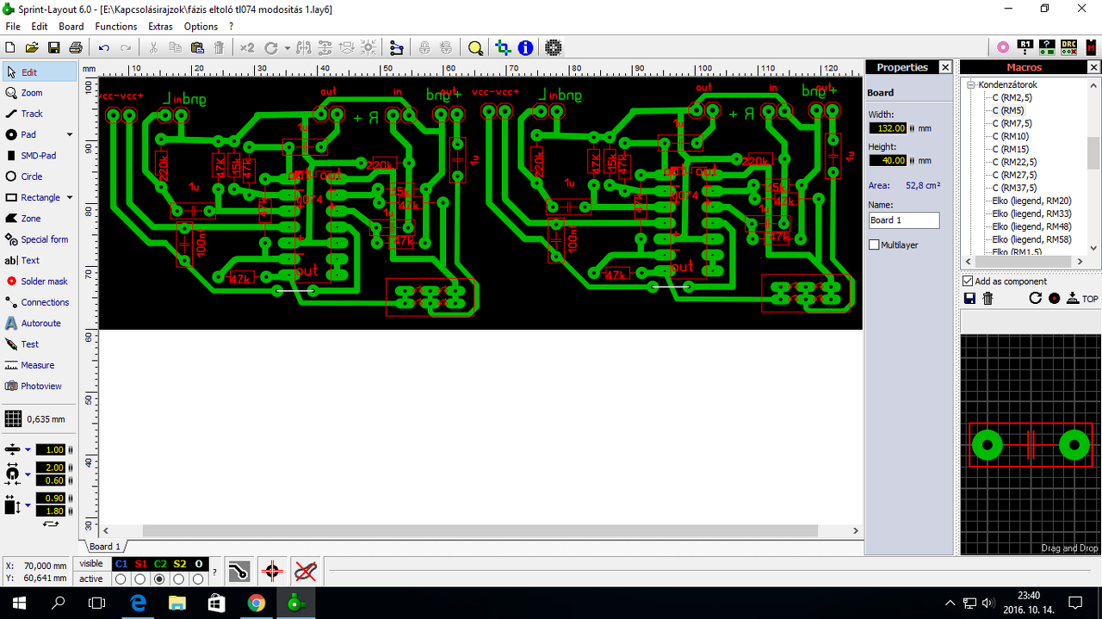This screenshot has width=1102, height=619.
Task: Open the DRC design rule check icon
Action: coord(1068,48)
